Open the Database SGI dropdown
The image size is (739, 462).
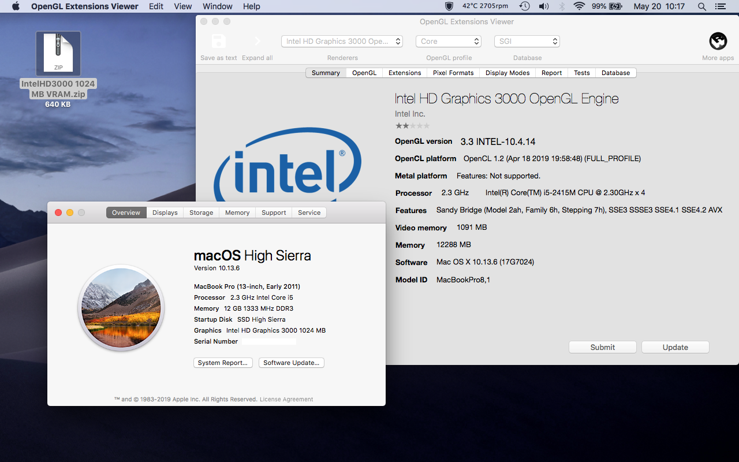[527, 41]
